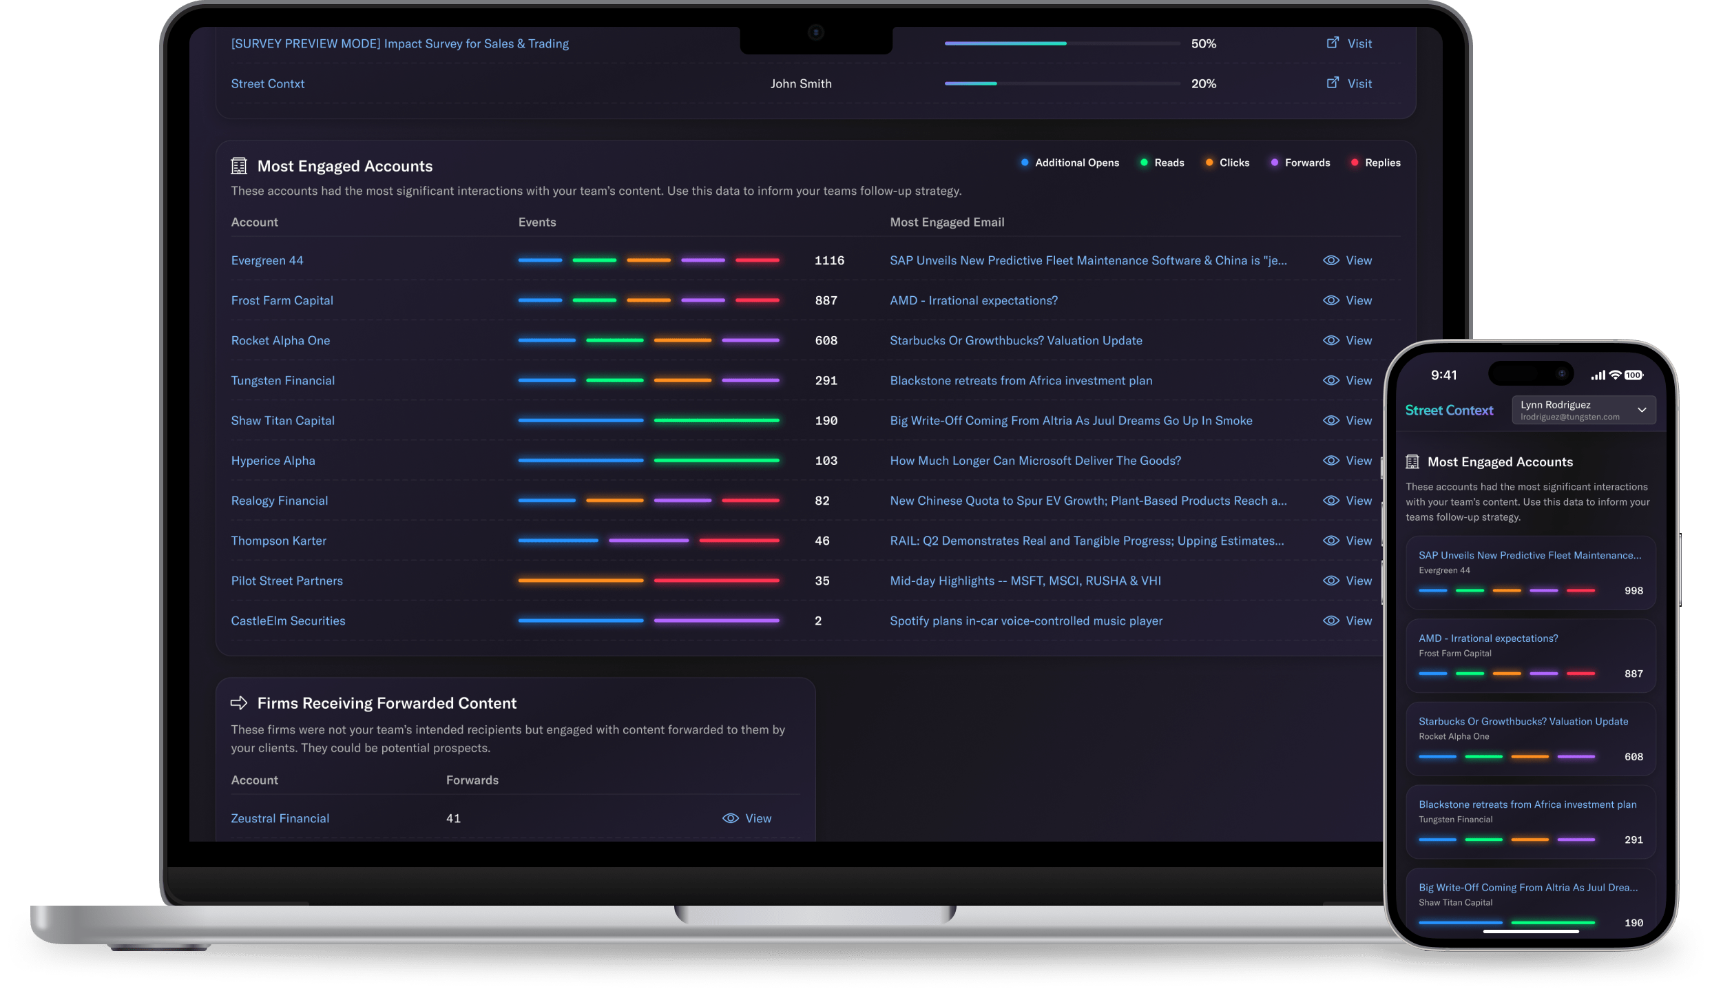Click the SAP Unveils card on the phone
1712x989 pixels.
(1530, 572)
